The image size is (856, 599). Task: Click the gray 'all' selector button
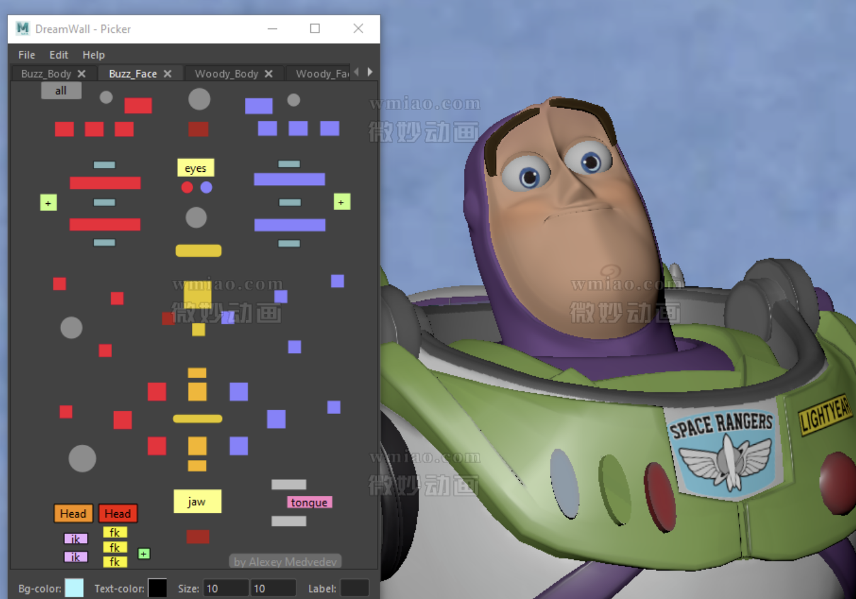pyautogui.click(x=61, y=91)
